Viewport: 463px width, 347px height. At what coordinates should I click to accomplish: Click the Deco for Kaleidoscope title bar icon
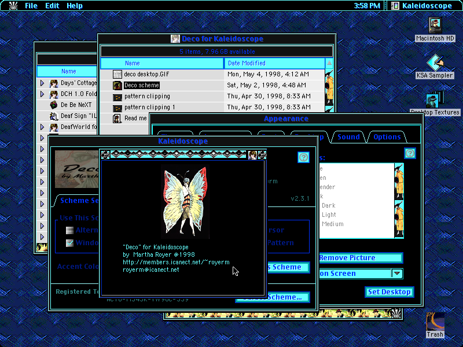[175, 39]
